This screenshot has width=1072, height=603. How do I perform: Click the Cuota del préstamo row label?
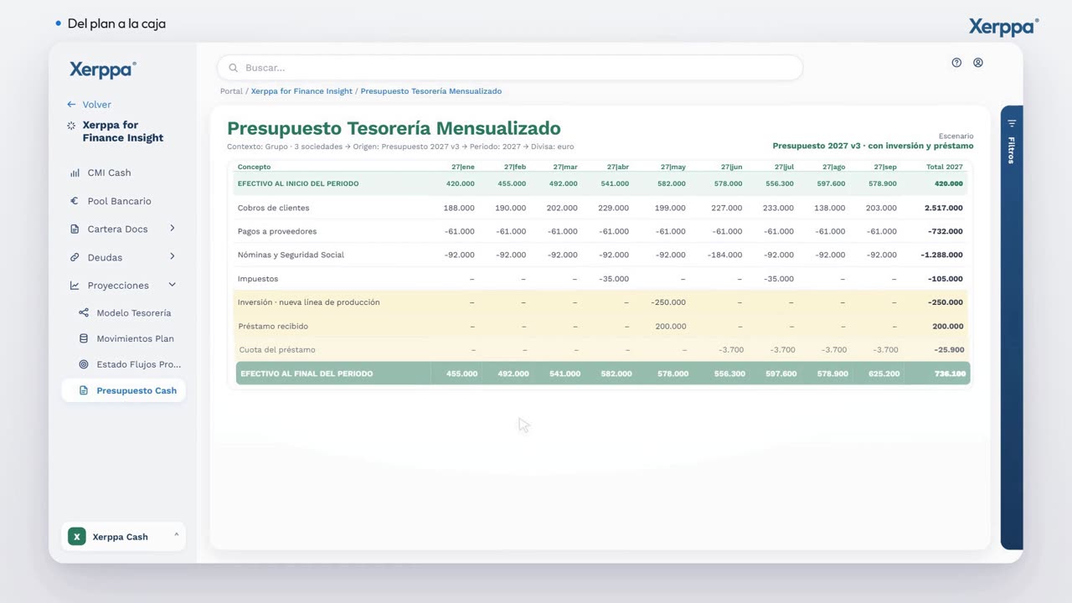[x=277, y=350]
